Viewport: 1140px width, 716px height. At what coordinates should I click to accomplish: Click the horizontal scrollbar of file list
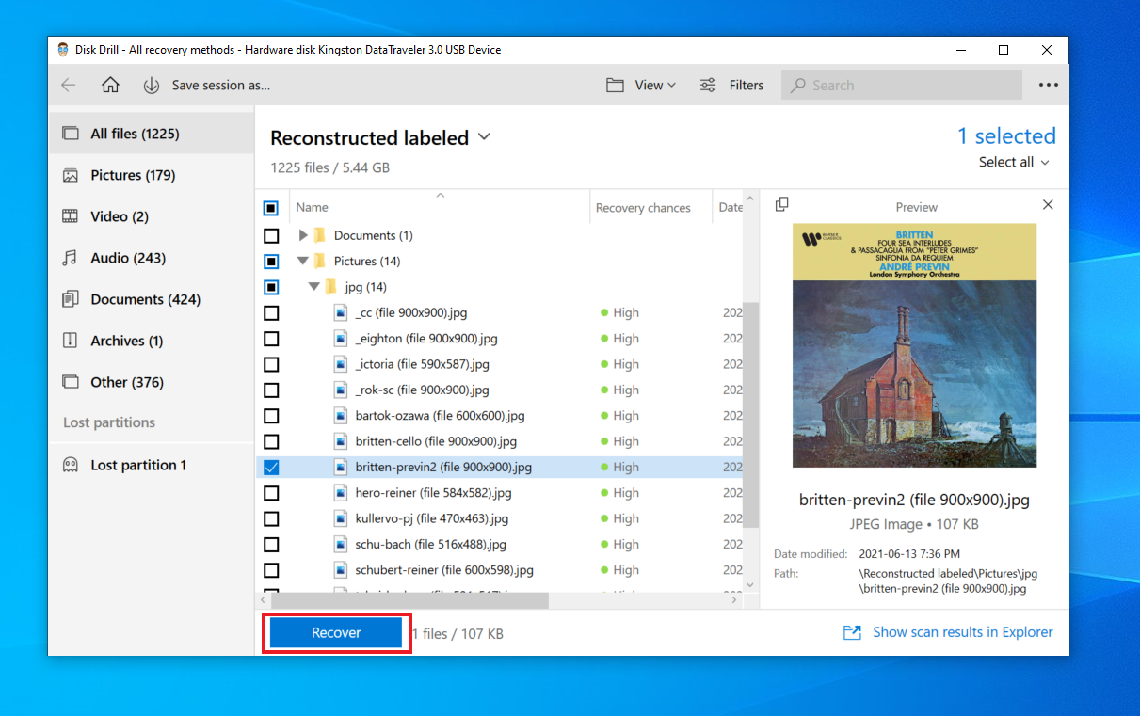pyautogui.click(x=409, y=599)
